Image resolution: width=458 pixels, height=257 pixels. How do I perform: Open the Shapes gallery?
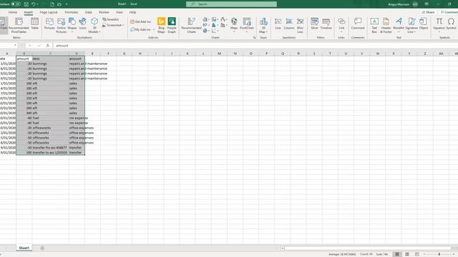72,25
